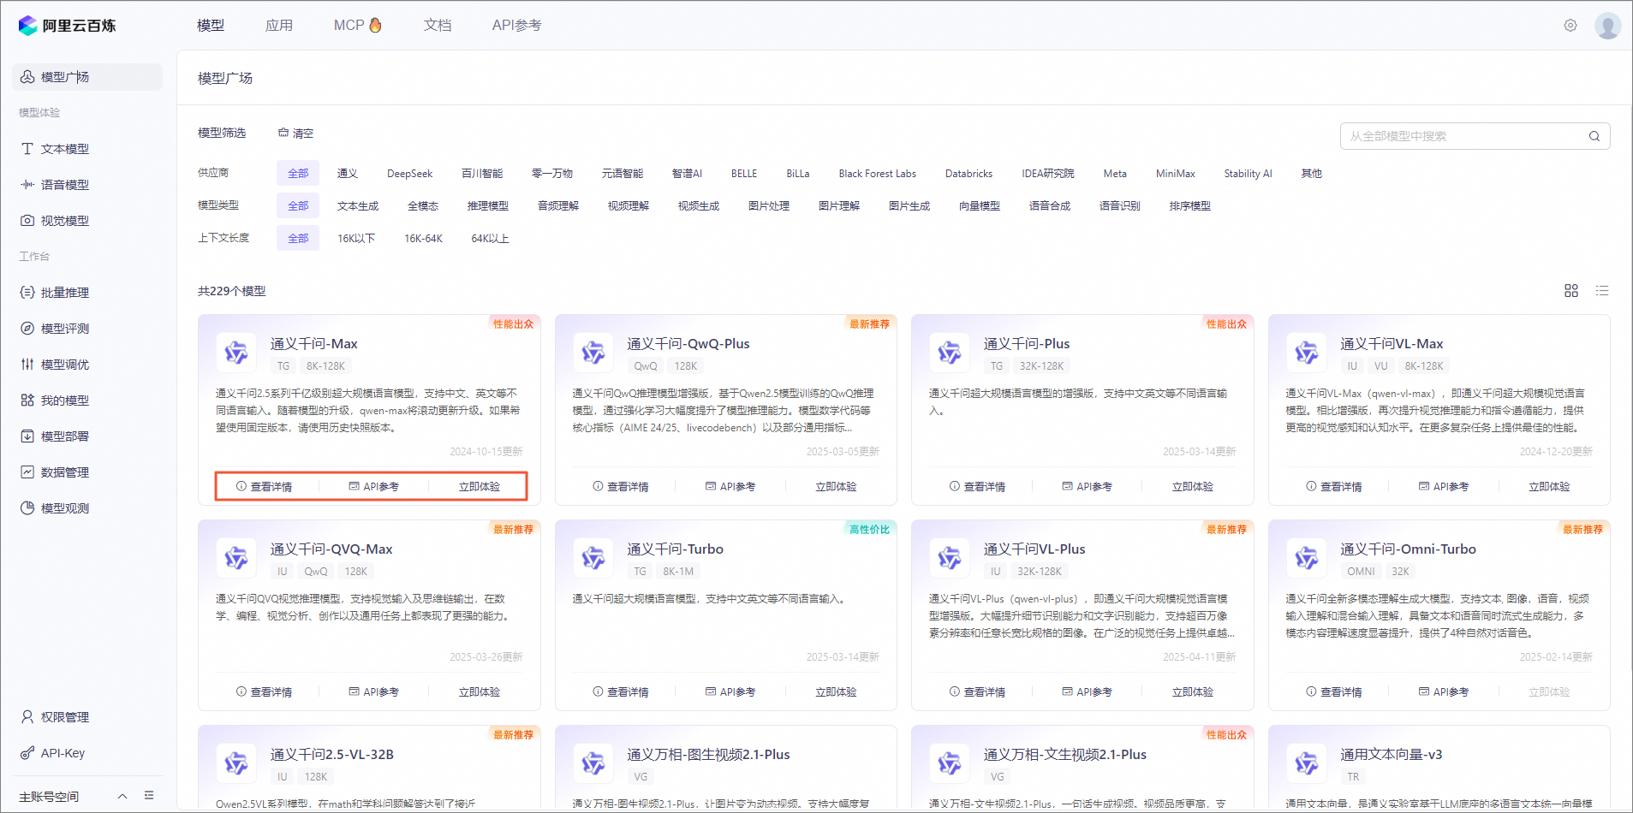
Task: Click the 通义千问-Max model logo icon
Action: (x=235, y=352)
